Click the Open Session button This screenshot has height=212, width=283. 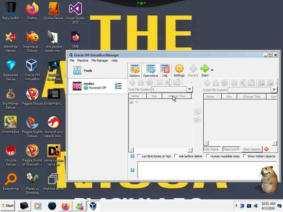[x=252, y=149]
